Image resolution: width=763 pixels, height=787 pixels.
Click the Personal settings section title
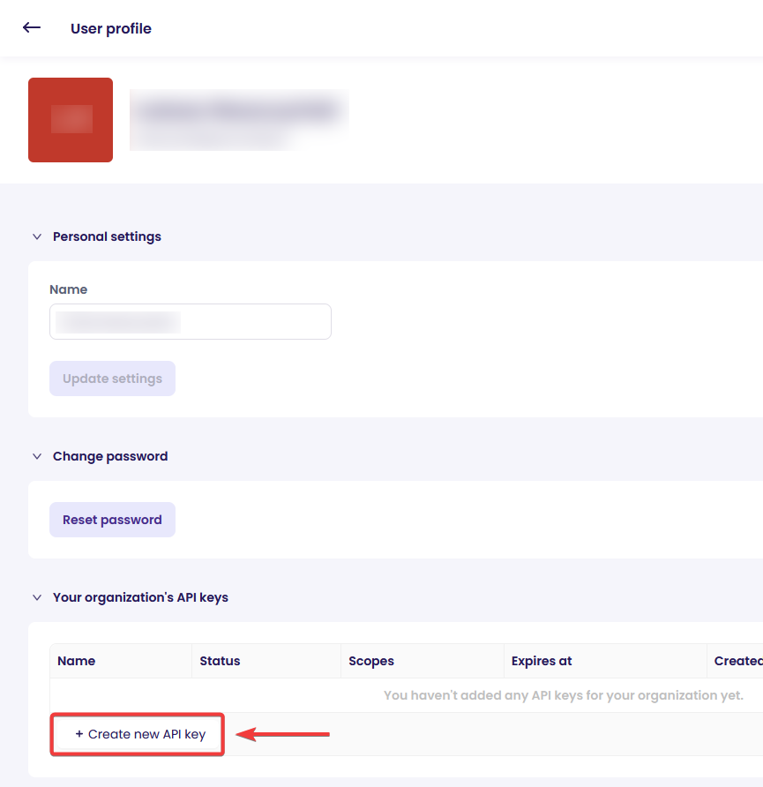[107, 236]
